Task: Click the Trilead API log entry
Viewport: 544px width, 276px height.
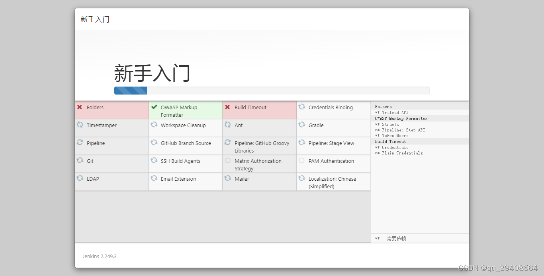Action: click(x=391, y=112)
